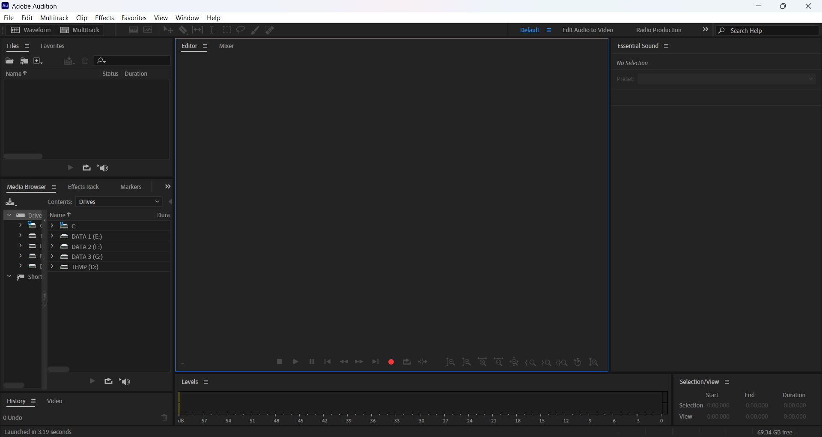Select the Paintbrush Selection tool
This screenshot has width=822, height=437.
tap(255, 30)
